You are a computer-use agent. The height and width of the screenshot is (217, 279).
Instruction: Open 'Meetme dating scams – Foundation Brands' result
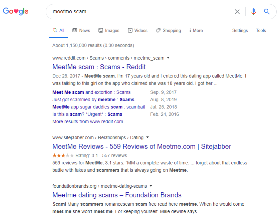point(117,195)
